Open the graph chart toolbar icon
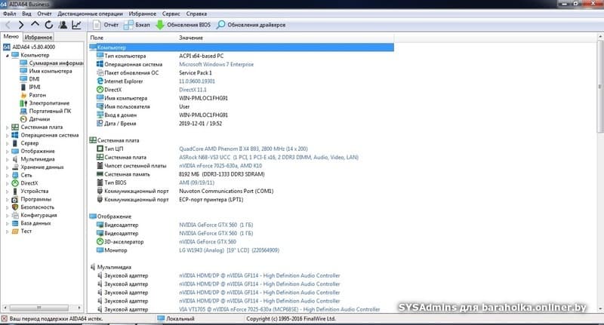This screenshot has height=325, width=604. tap(77, 25)
